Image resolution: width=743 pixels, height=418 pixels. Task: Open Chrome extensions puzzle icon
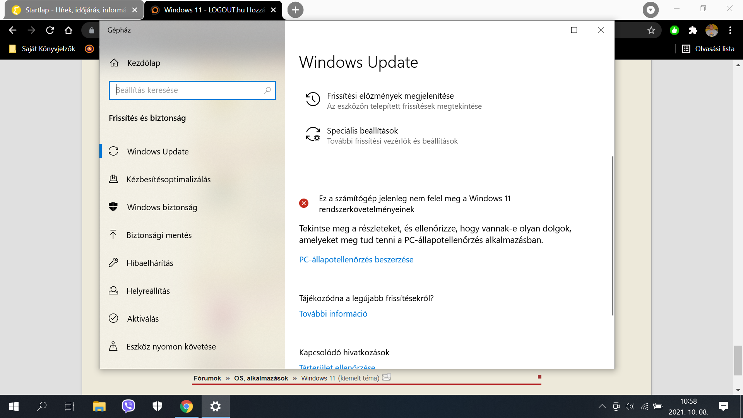[693, 30]
